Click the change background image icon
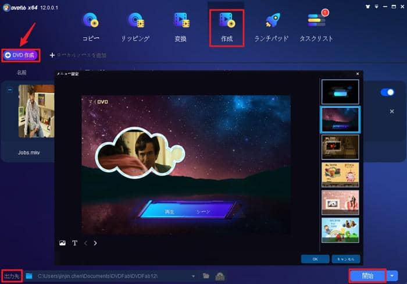The width and height of the screenshot is (407, 284). tap(62, 243)
